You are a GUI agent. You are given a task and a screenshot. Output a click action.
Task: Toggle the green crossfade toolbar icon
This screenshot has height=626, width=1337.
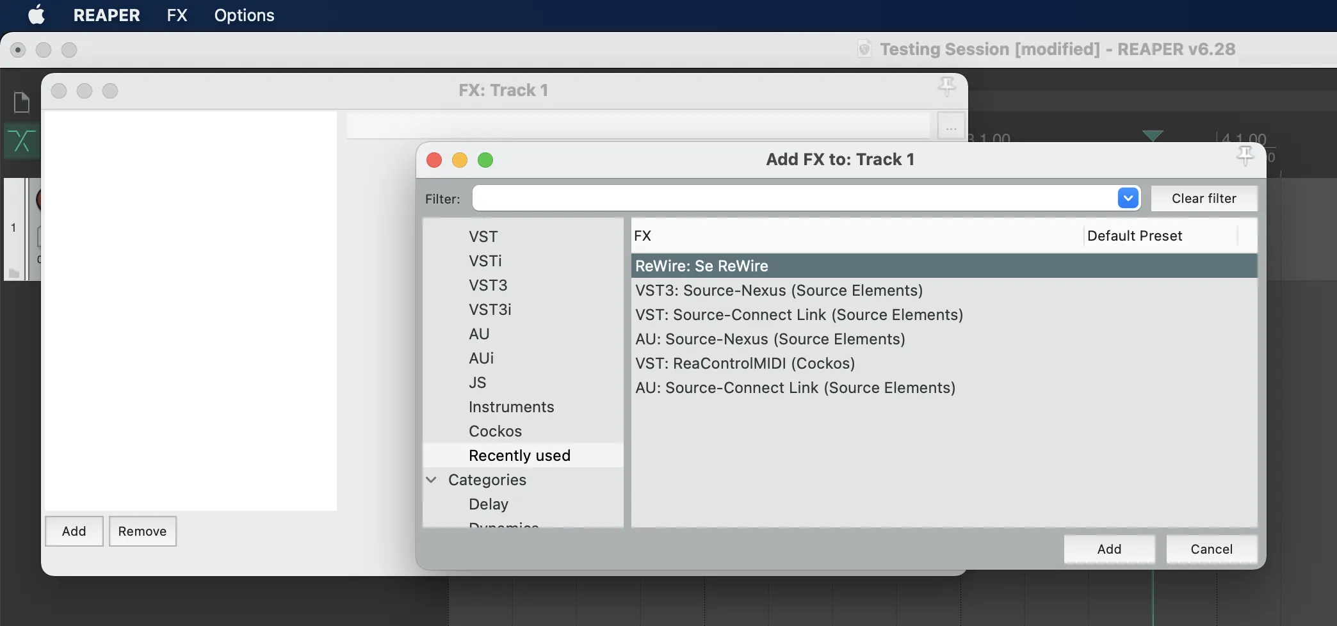coord(22,141)
